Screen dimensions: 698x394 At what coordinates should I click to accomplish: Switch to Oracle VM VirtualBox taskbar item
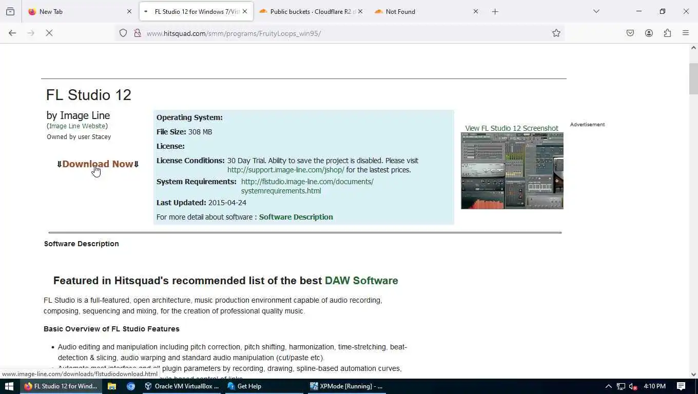click(x=182, y=386)
